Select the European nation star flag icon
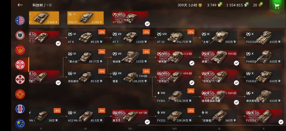 20,124
